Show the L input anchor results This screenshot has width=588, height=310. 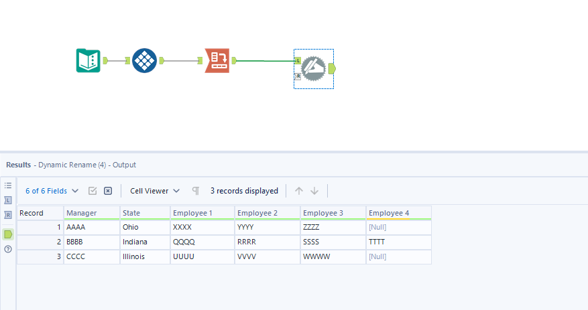click(8, 200)
